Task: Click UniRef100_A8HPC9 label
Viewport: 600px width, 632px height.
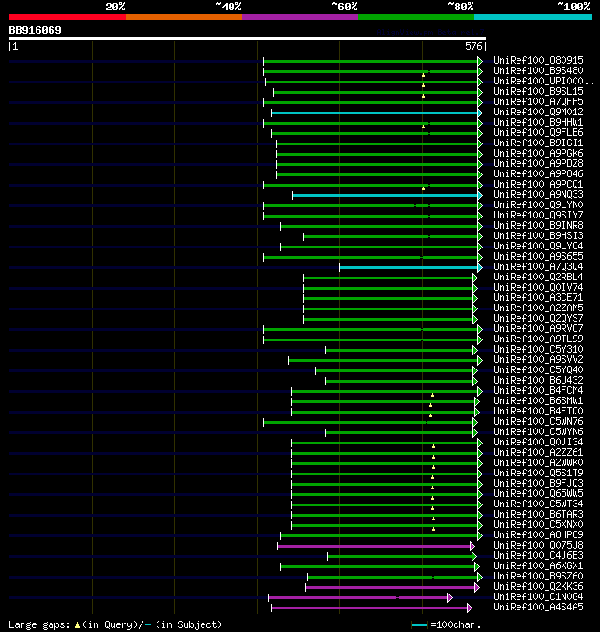Action: pyautogui.click(x=538, y=534)
